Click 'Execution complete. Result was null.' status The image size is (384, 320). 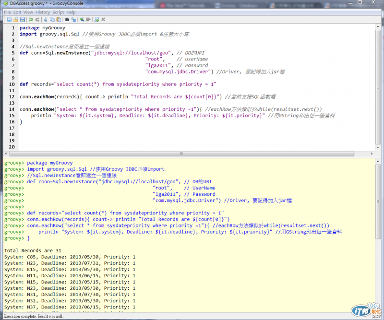click(33, 316)
